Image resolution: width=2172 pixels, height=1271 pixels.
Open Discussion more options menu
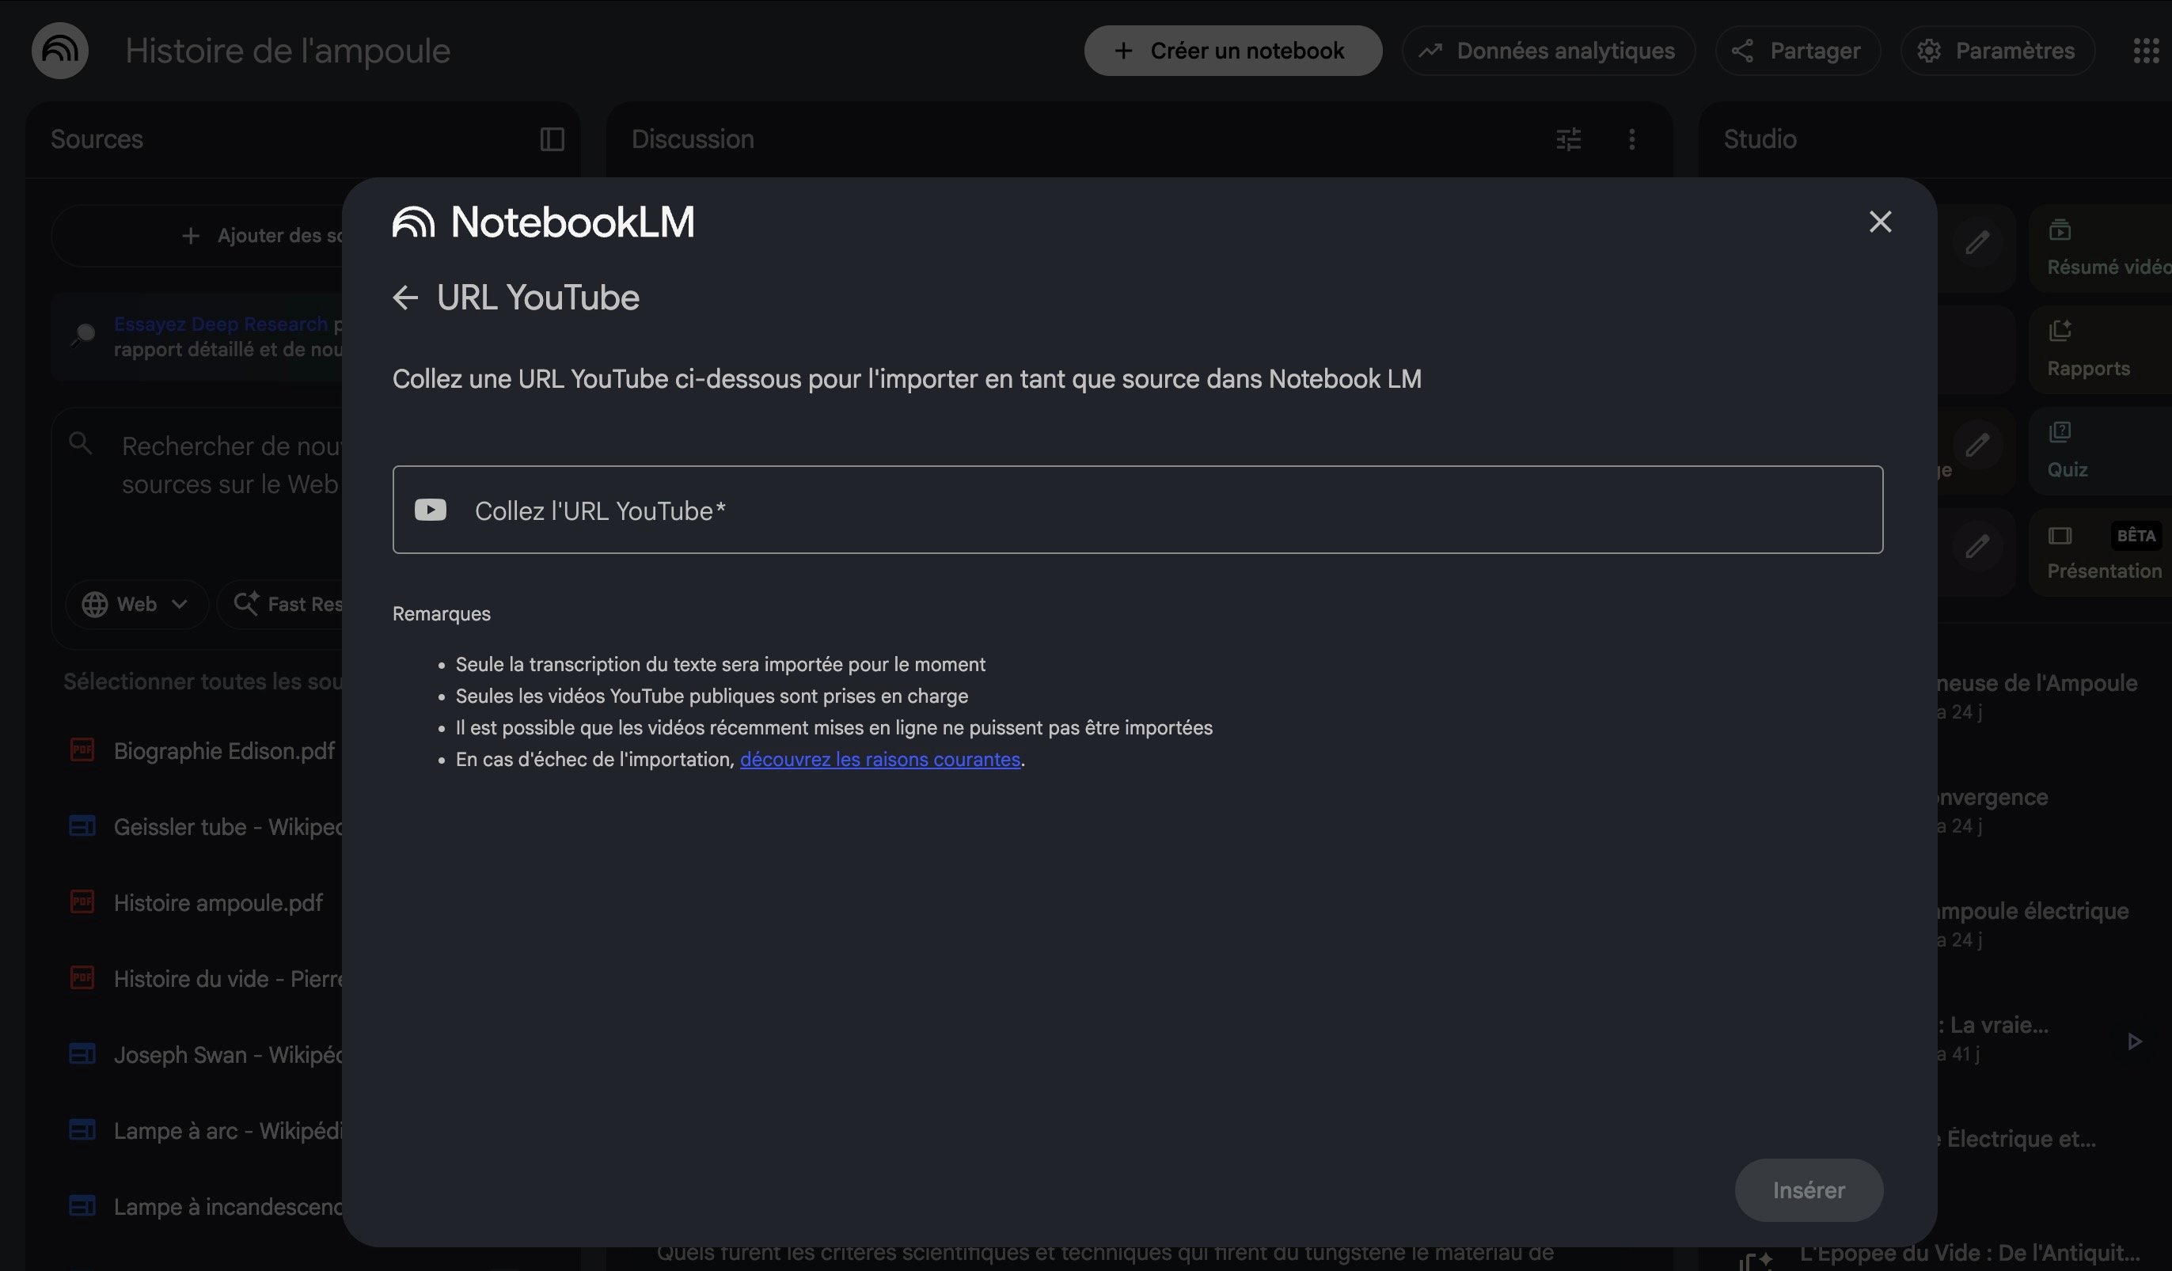point(1631,139)
